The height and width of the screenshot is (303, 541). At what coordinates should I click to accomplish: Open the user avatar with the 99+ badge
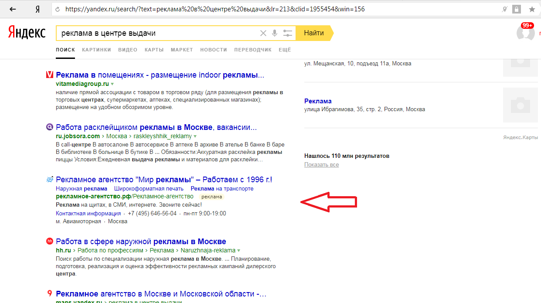pyautogui.click(x=525, y=33)
